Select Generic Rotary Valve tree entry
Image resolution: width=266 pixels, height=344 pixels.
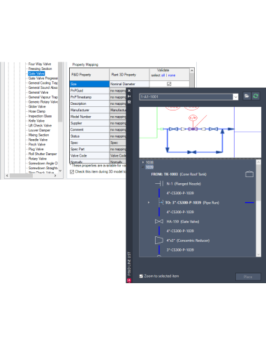point(43,102)
